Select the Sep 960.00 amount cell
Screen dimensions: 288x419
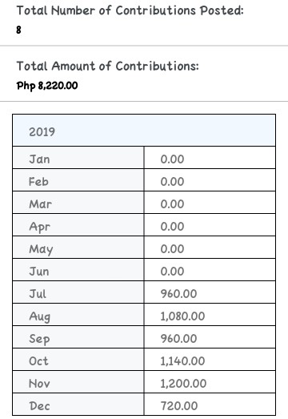tap(210, 337)
